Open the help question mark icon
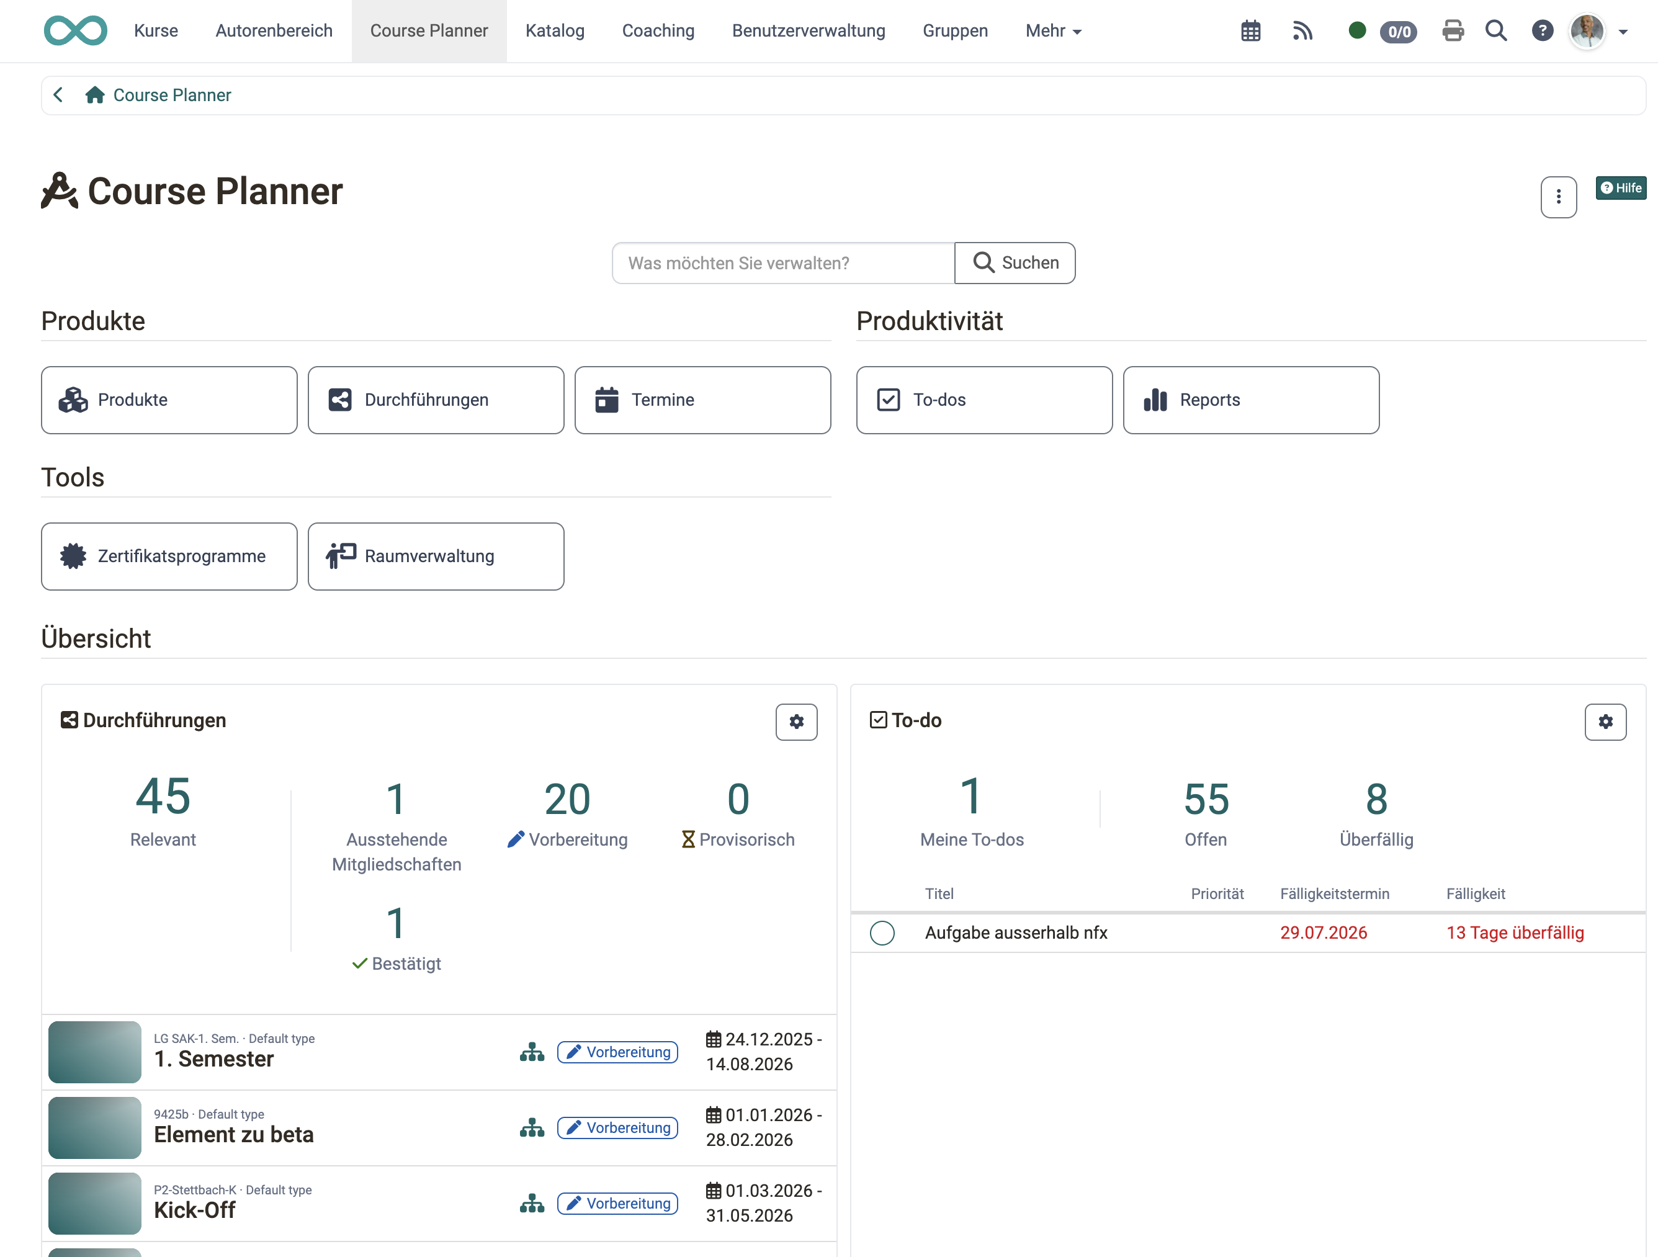1658x1257 pixels. pyautogui.click(x=1542, y=31)
